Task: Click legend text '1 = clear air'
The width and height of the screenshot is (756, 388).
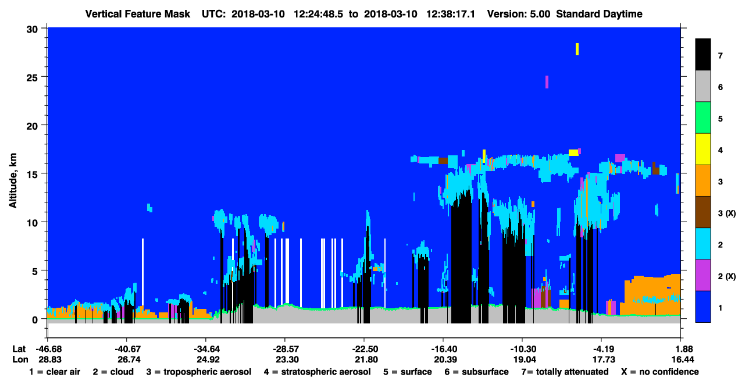Action: pyautogui.click(x=55, y=372)
